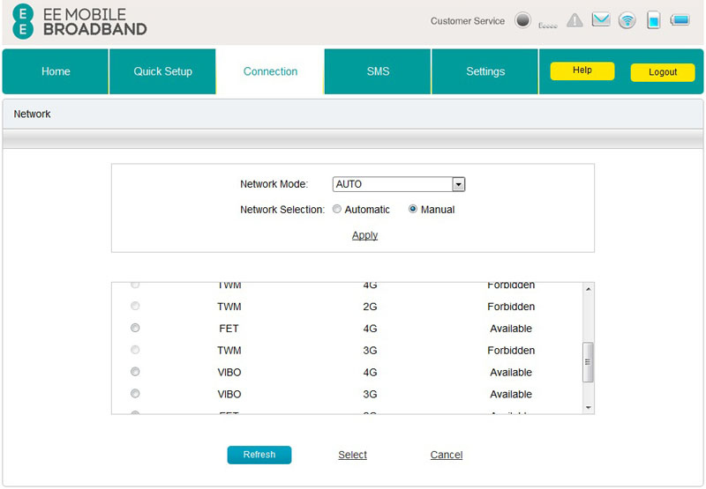Click the warning triangle icon
706x489 pixels.
[x=575, y=20]
